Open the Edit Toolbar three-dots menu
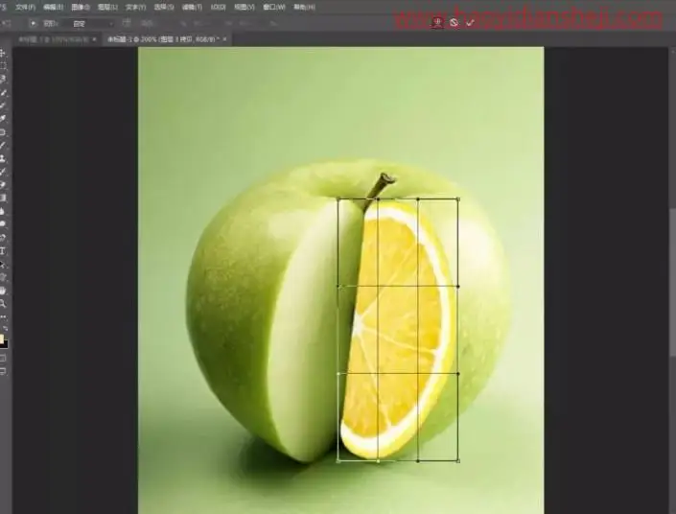The height and width of the screenshot is (514, 676). (x=3, y=317)
